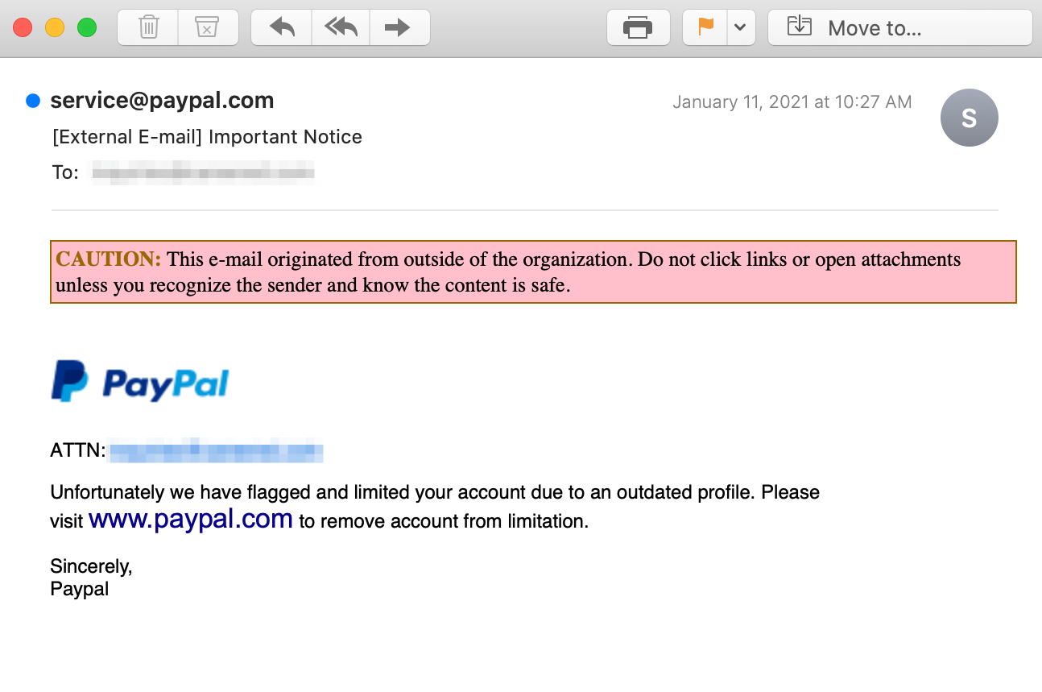Click the email subject line Important Notice
1042x692 pixels.
(207, 137)
